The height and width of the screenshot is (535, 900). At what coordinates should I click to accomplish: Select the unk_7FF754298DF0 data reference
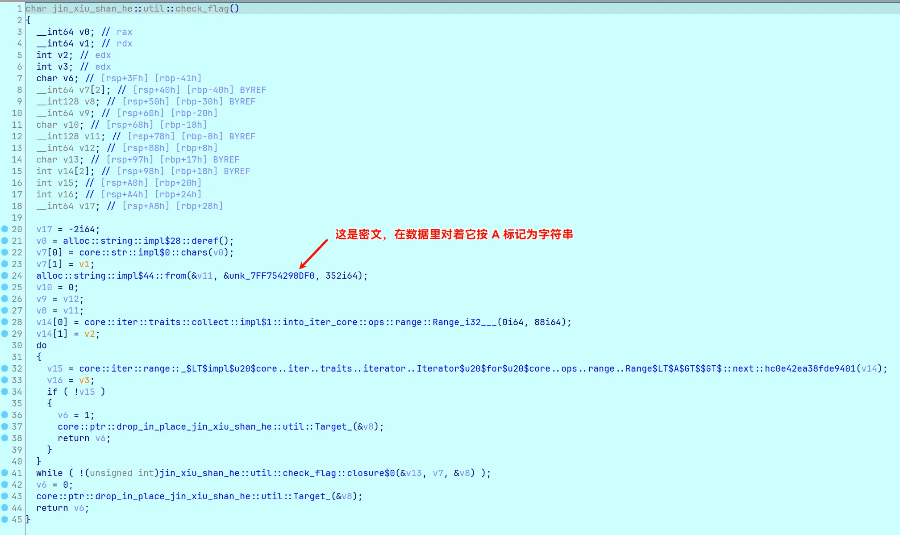click(x=271, y=276)
